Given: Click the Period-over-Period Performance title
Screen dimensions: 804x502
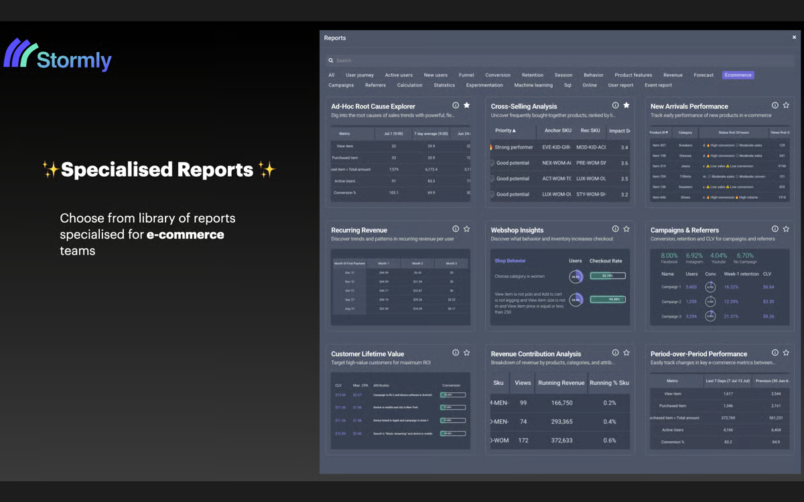Looking at the screenshot, I should point(699,353).
